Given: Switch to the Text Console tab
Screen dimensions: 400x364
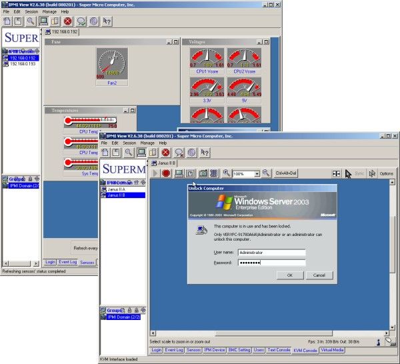Looking at the screenshot, I should (x=279, y=350).
